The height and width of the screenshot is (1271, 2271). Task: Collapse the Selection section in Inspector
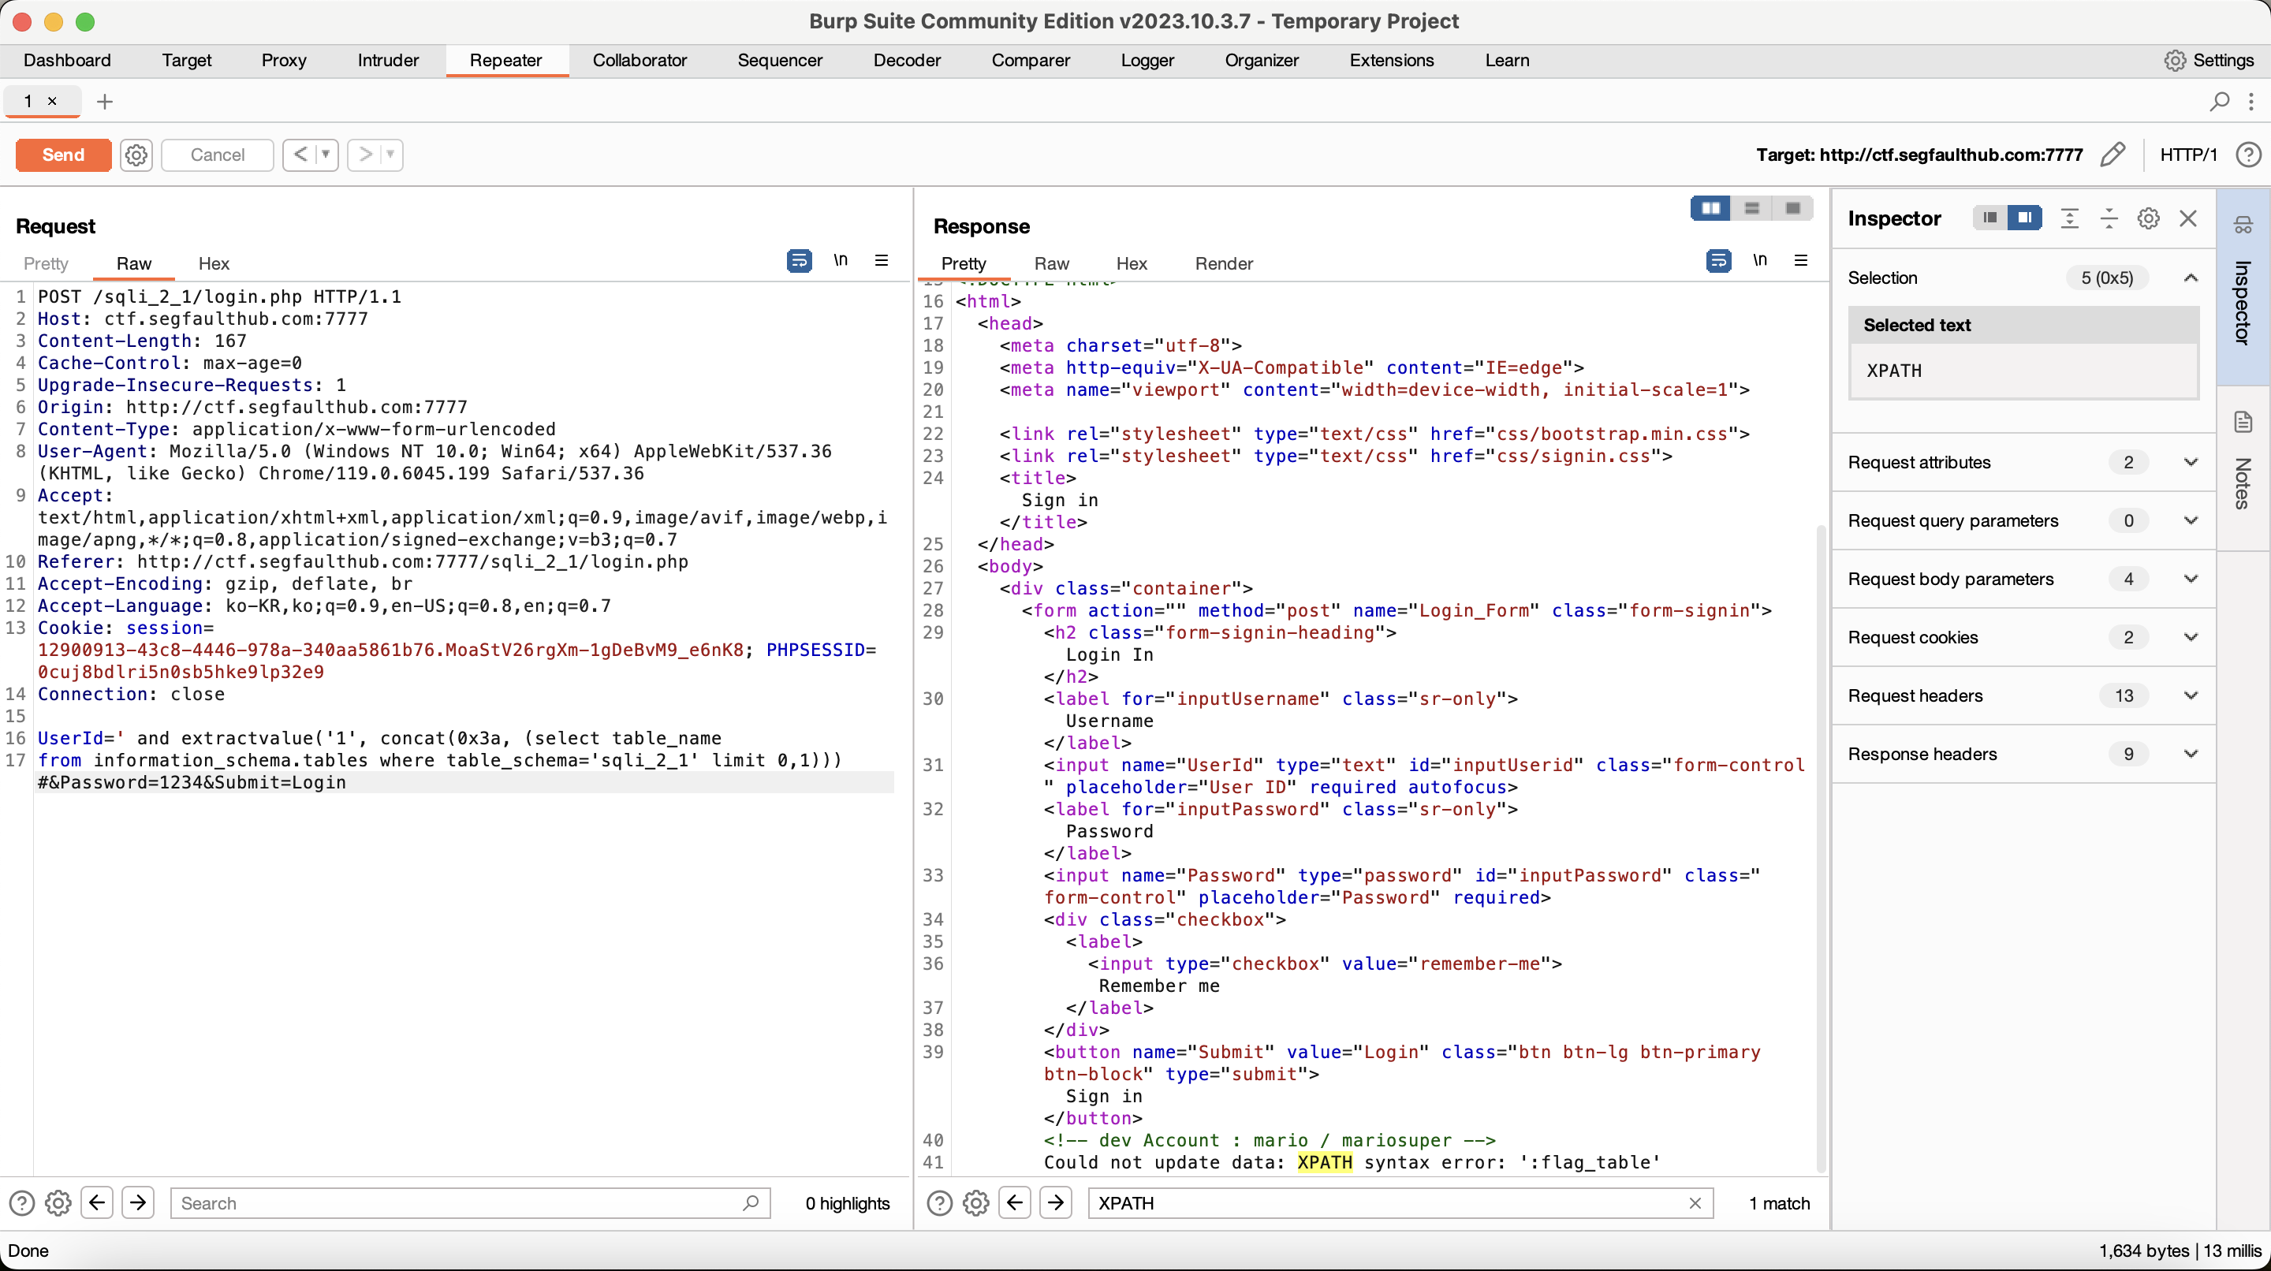(2191, 278)
